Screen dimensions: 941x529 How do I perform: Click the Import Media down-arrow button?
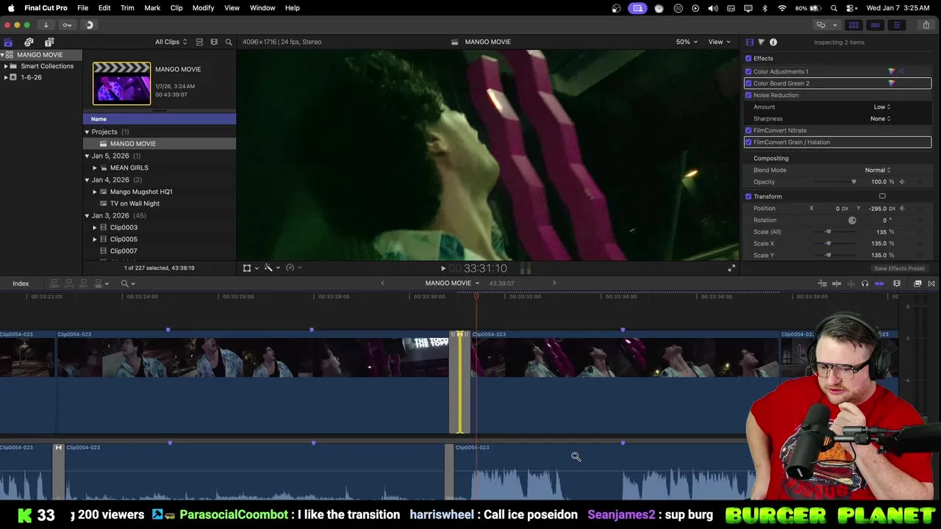point(46,25)
